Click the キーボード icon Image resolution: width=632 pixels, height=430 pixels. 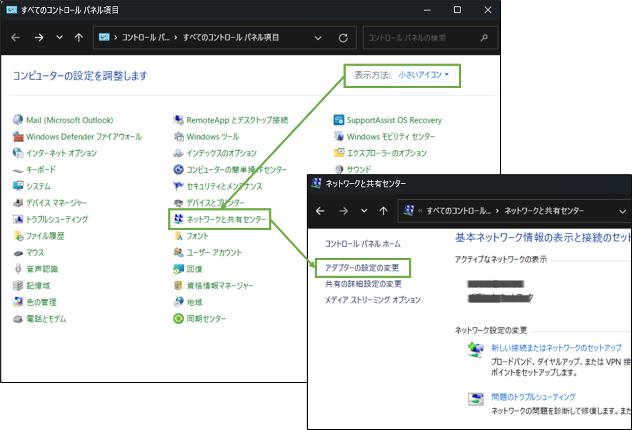[x=18, y=170]
